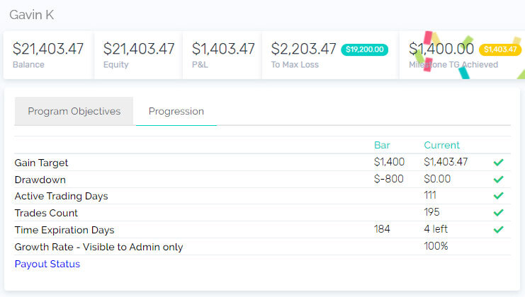Click the Time Expiration '4 left' value
The width and height of the screenshot is (525, 297).
(x=436, y=229)
